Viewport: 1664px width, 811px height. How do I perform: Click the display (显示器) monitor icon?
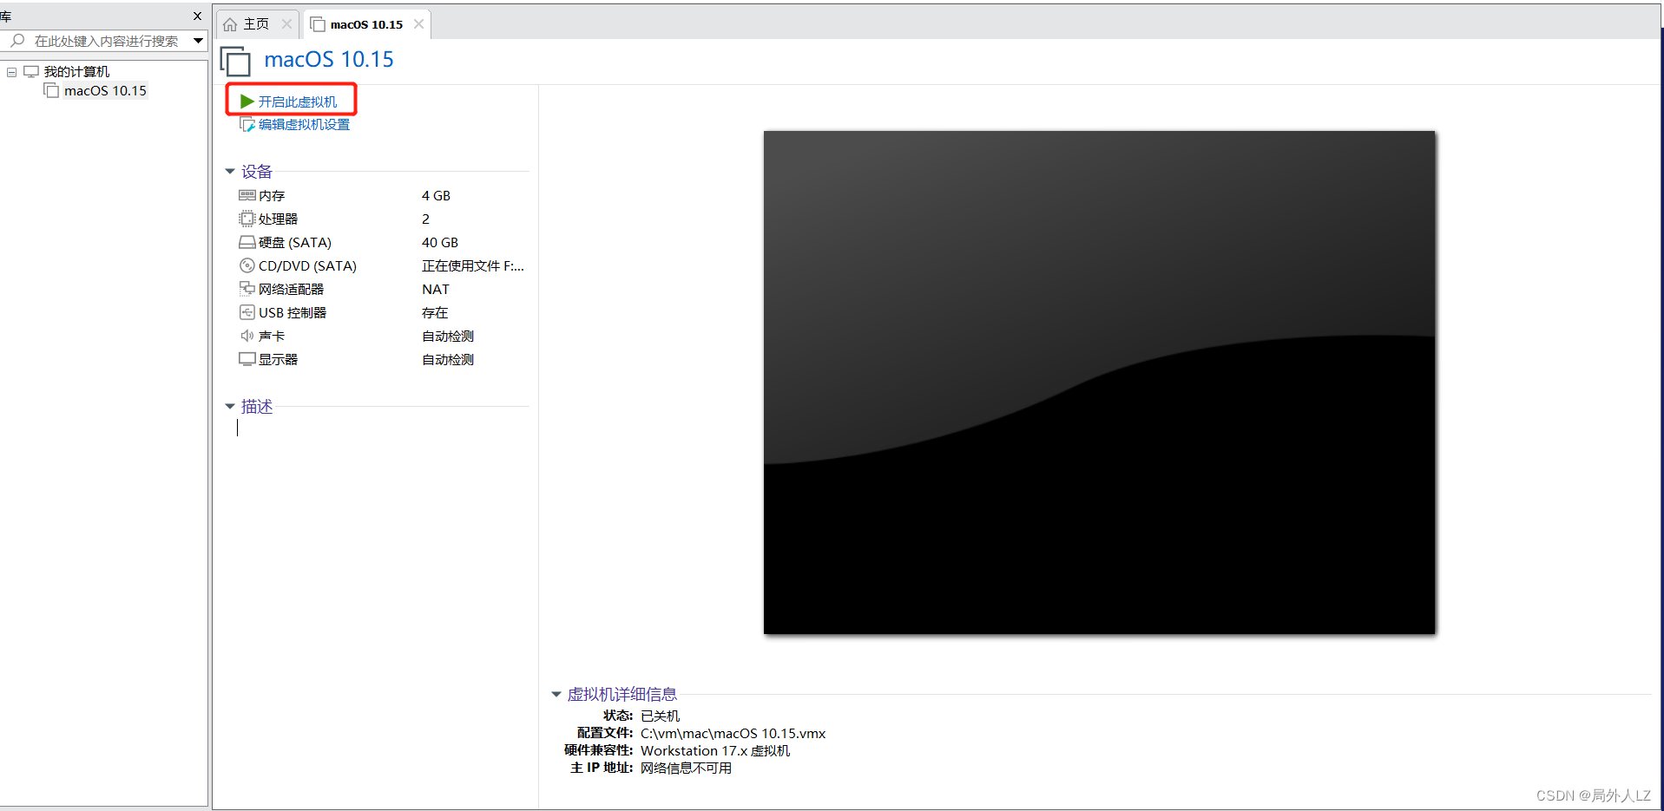point(247,359)
